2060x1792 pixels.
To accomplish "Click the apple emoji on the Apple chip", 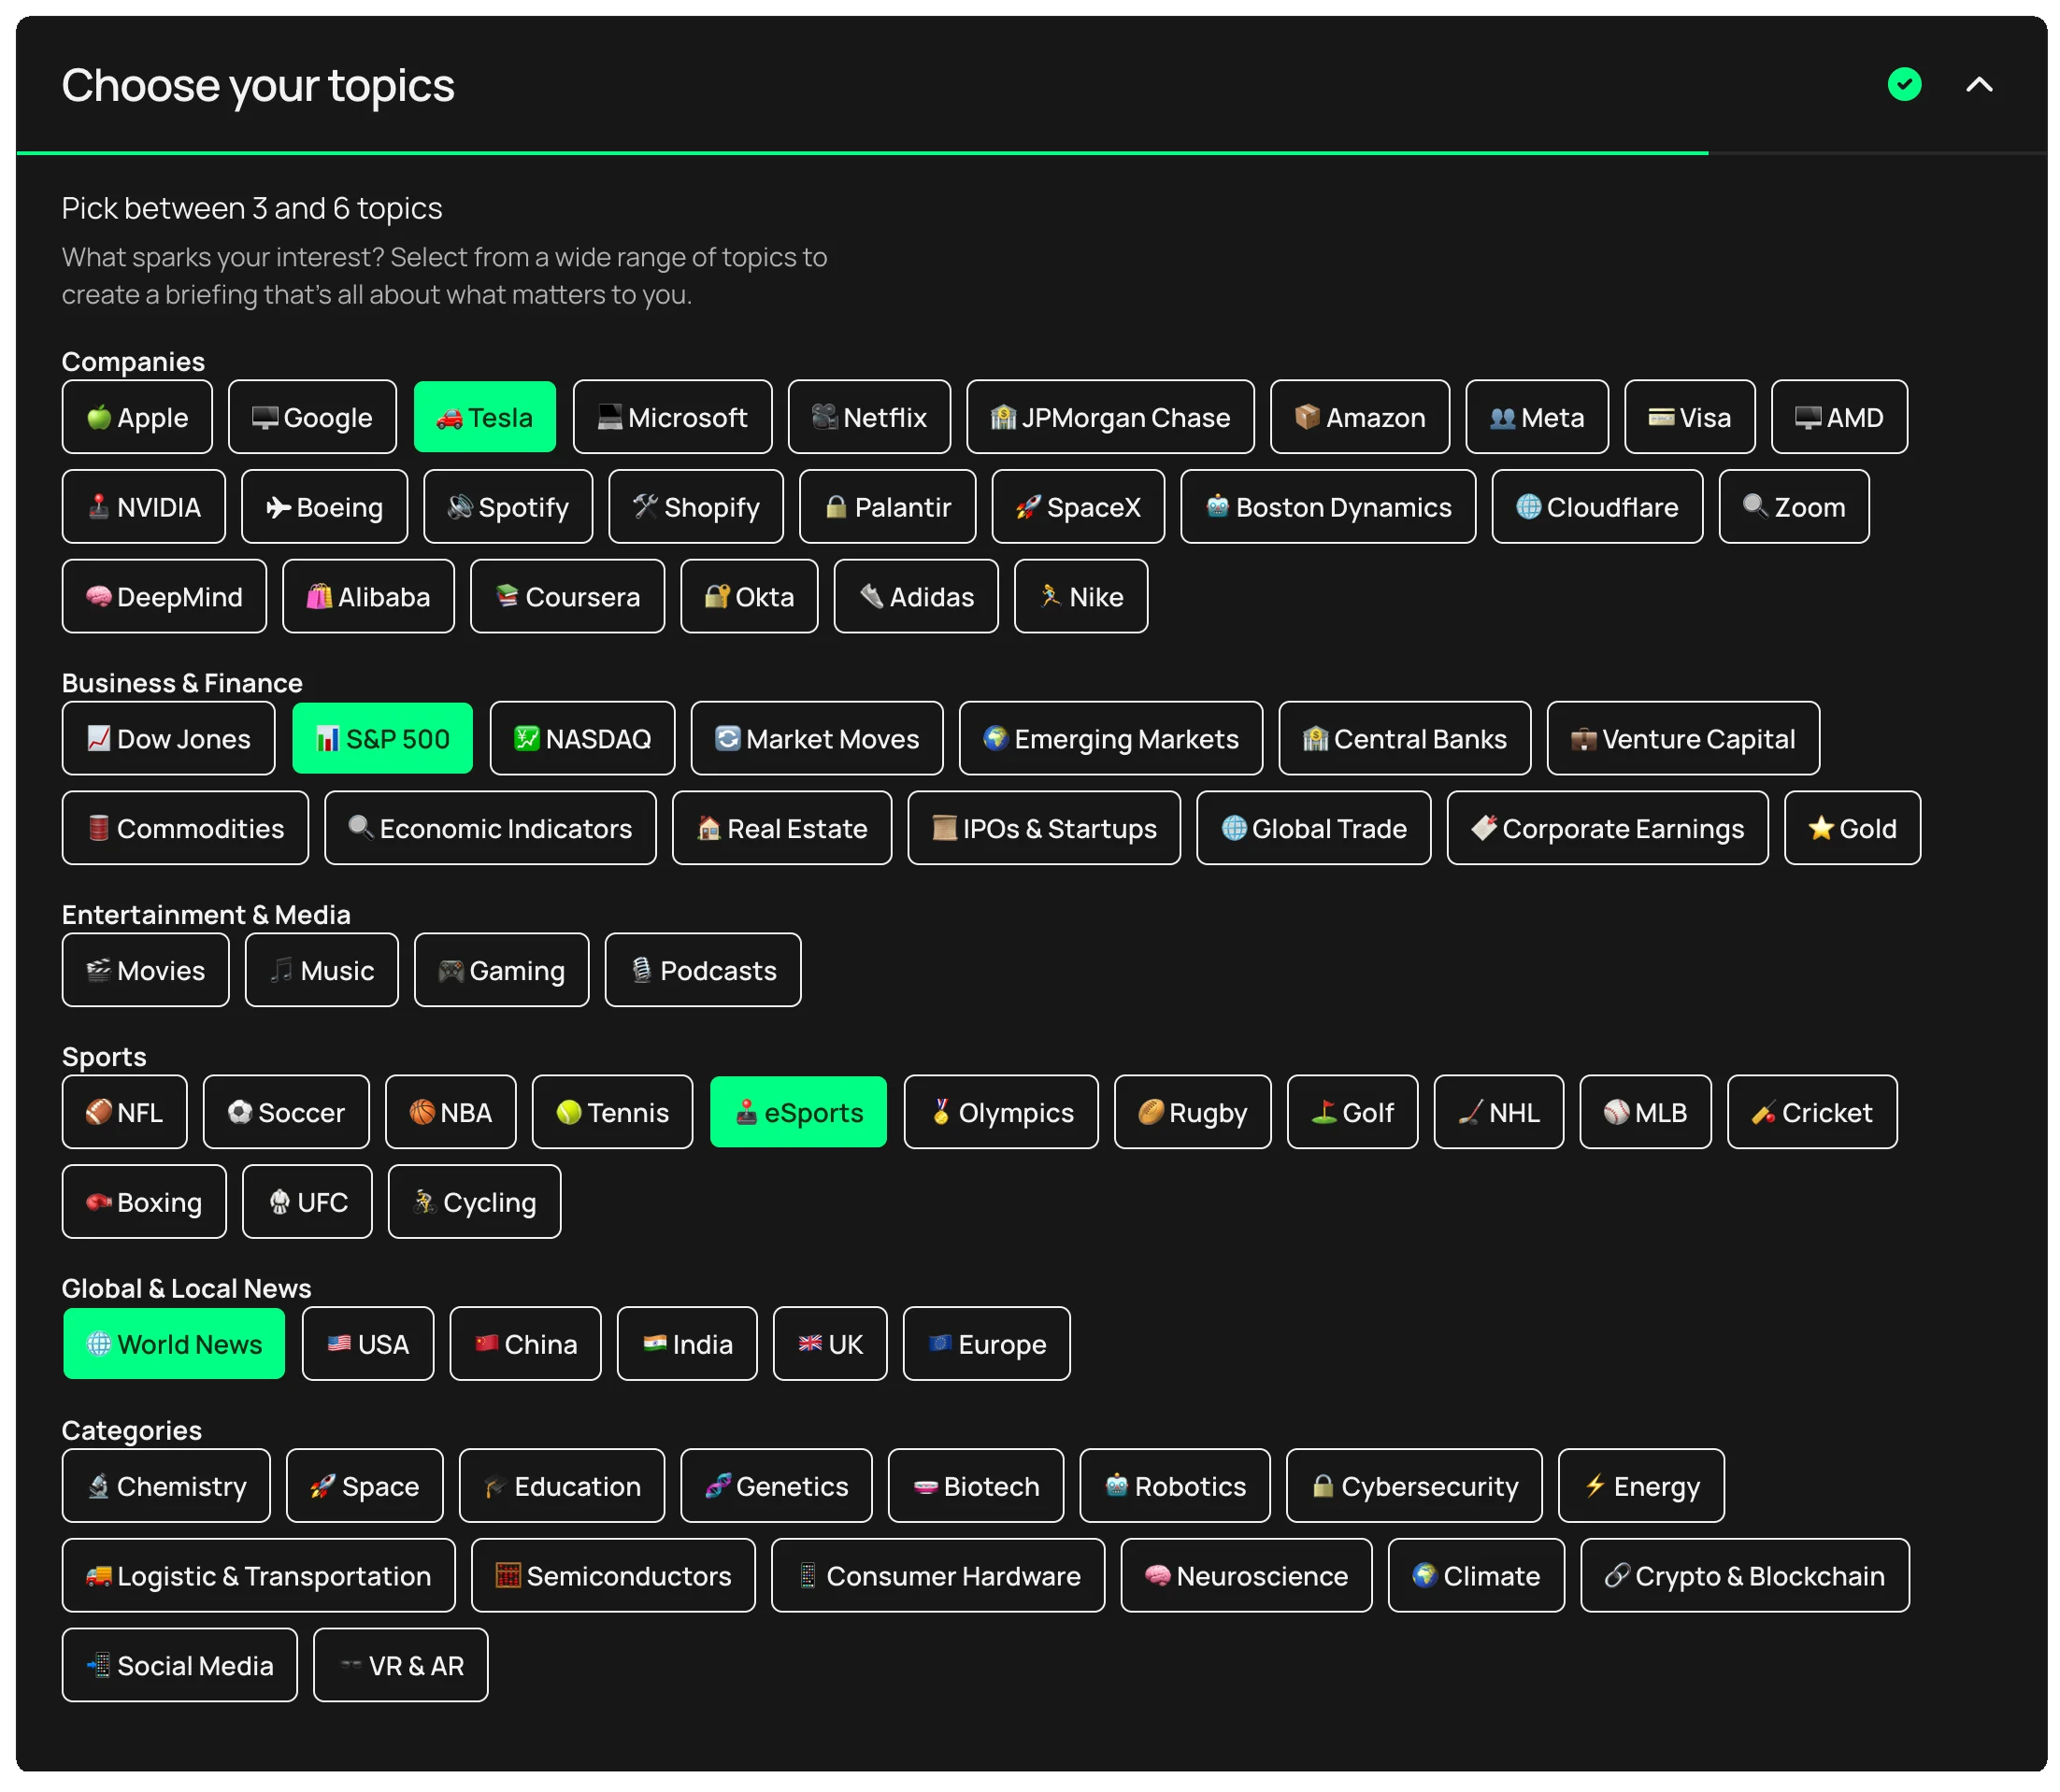I will click(98, 417).
